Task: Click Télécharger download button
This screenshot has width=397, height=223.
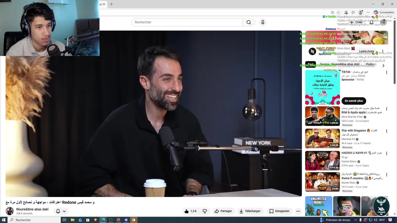Action: click(x=250, y=211)
